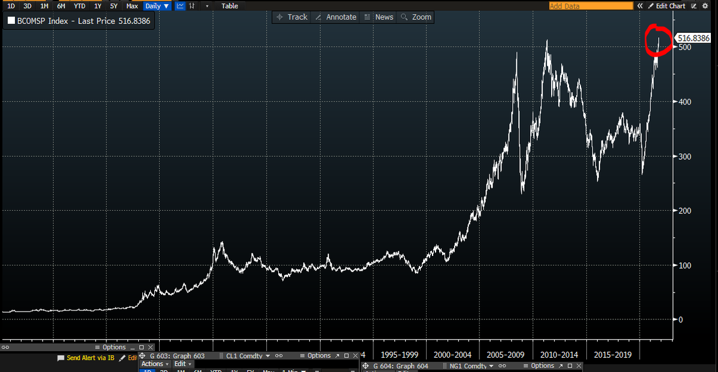Click the 2005-2009 axis label
Screen dimensions: 718x372
click(506, 355)
